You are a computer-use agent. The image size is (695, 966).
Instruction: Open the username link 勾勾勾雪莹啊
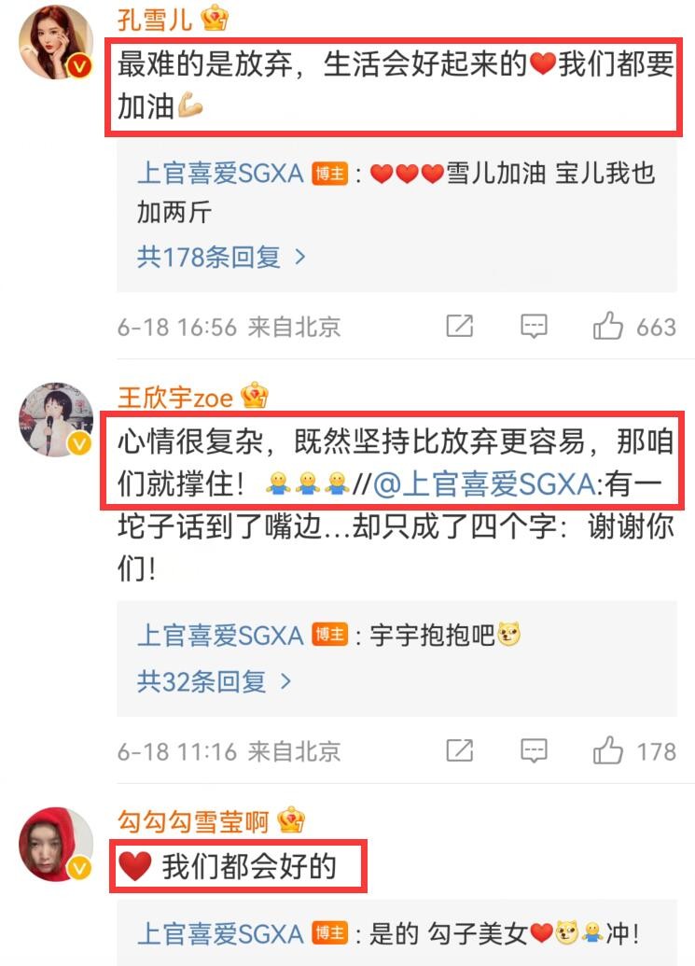(x=193, y=821)
